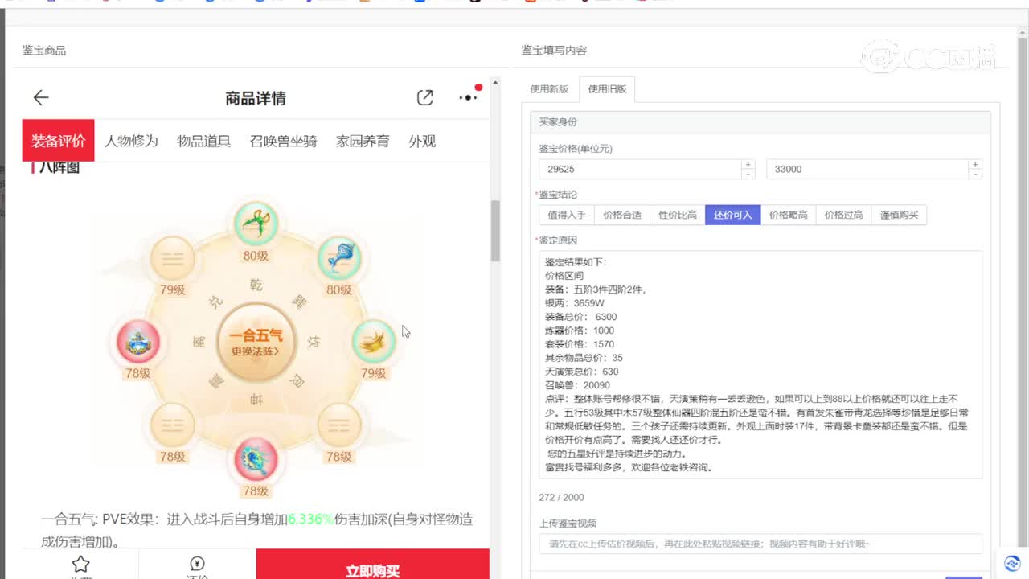The height and width of the screenshot is (579, 1029).
Task: Select the pink-blue staff rune at bottom
Action: (256, 460)
